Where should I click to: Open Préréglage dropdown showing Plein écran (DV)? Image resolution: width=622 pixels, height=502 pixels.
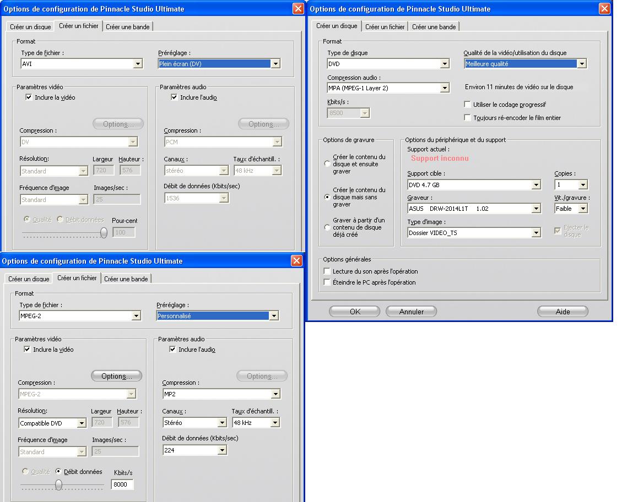219,64
